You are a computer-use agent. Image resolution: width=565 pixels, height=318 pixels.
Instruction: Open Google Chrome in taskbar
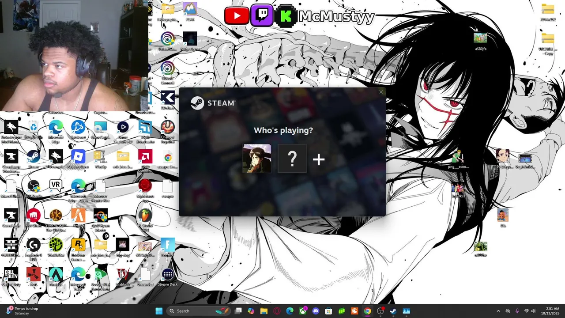point(367,311)
